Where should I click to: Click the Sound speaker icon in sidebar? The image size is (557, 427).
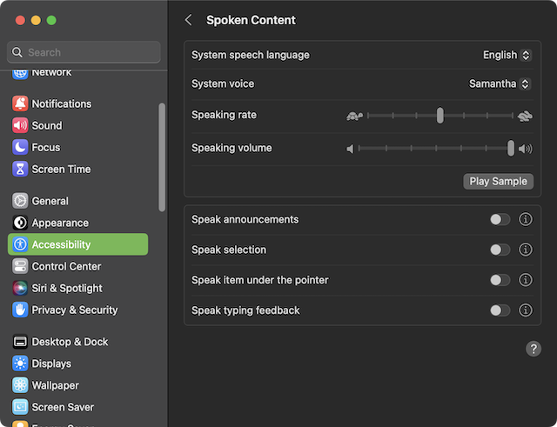coord(20,125)
